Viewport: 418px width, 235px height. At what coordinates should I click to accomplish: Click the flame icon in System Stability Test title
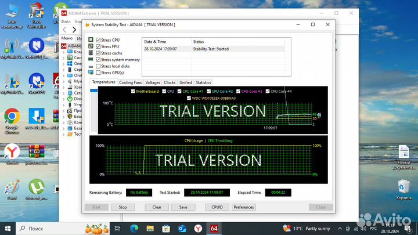[87, 24]
